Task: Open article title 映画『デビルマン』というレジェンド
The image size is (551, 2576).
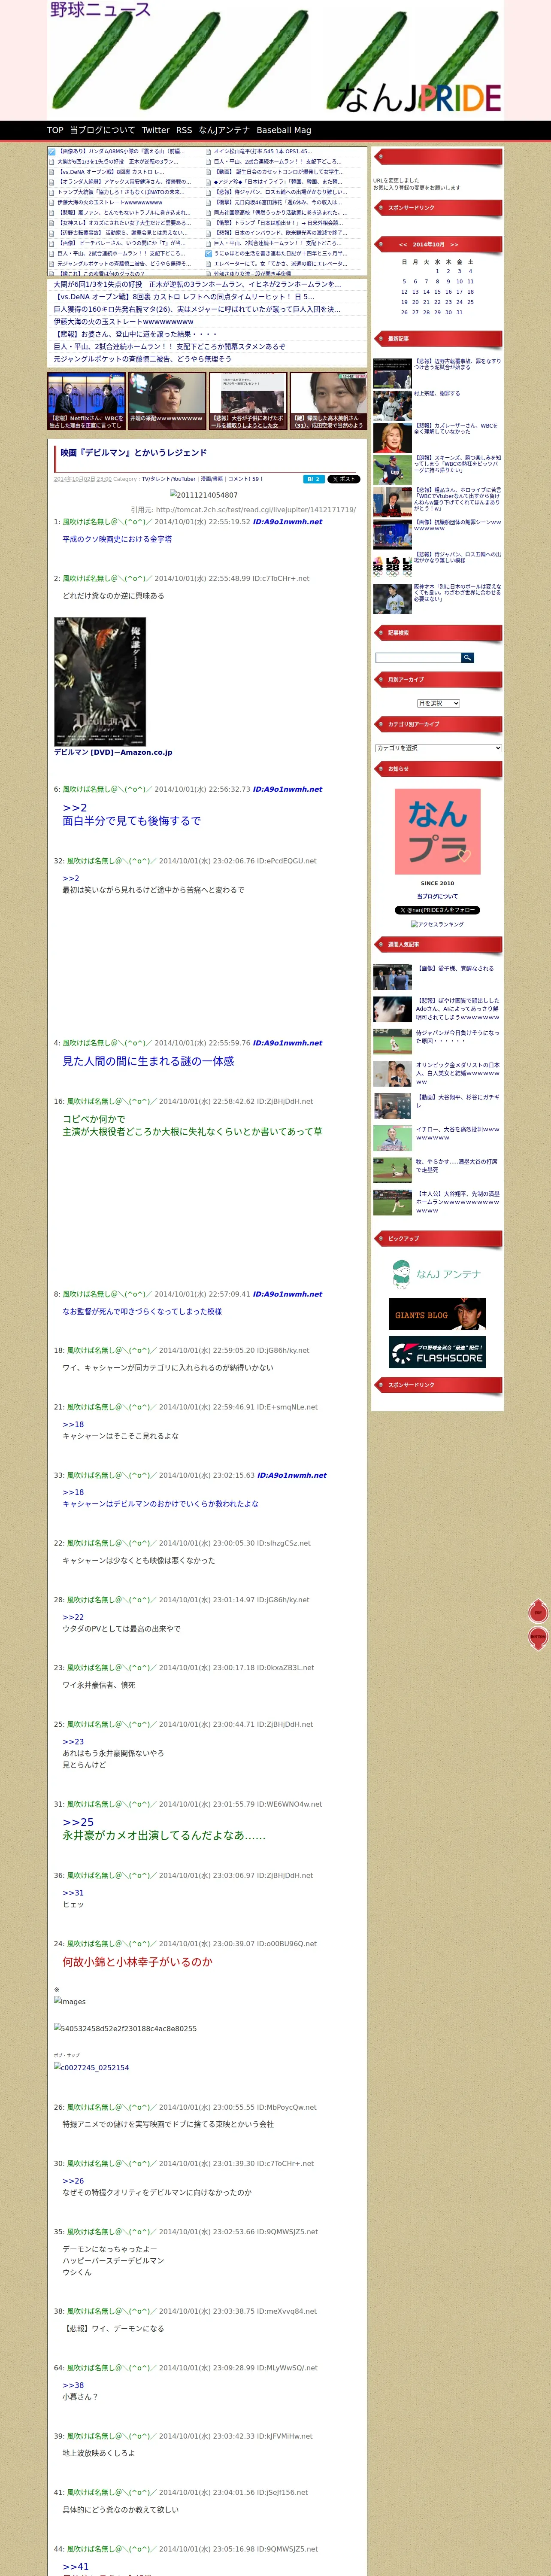Action: click(134, 453)
